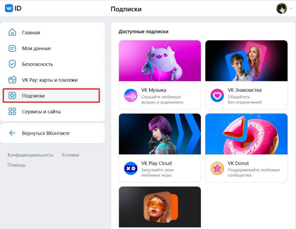Click the VK Знакомства heart icon
296x229 pixels.
click(x=217, y=95)
